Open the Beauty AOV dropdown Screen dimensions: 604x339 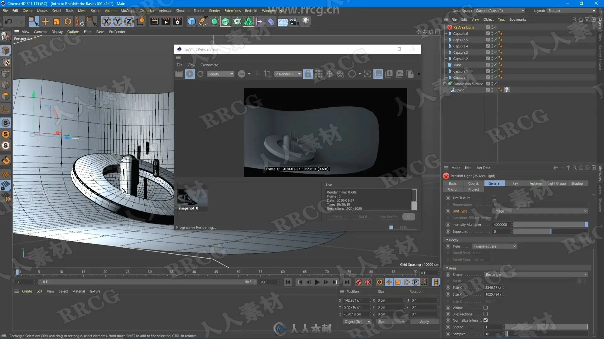tap(220, 74)
